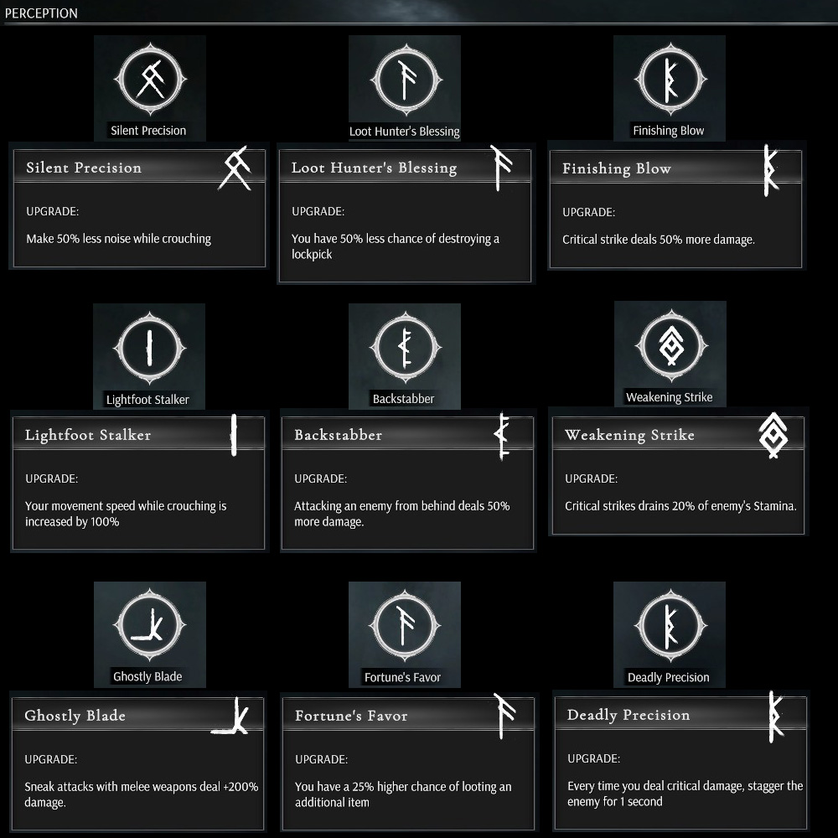Click the Backstabber circular rune icon
838x838 pixels.
404,347
